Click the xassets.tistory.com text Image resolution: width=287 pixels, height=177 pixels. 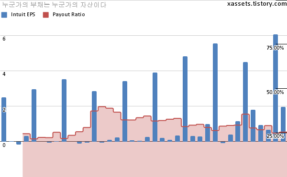point(257,4)
